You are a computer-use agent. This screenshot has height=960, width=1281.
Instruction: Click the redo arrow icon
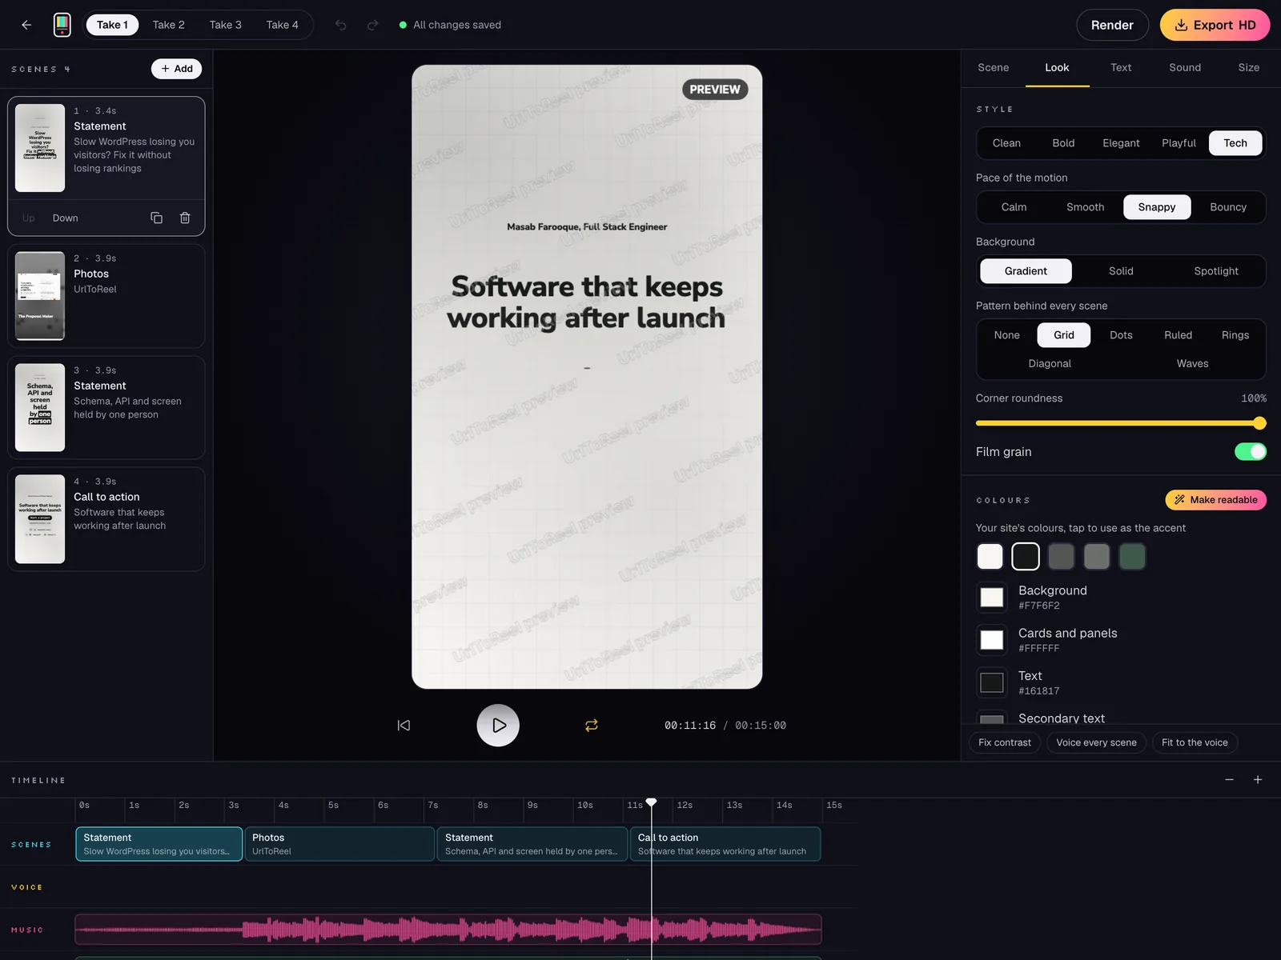click(x=373, y=25)
